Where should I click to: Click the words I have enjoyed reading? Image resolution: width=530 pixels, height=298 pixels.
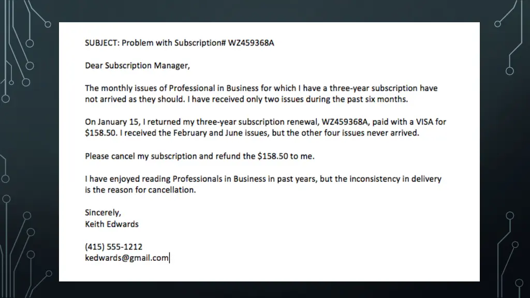pyautogui.click(x=127, y=179)
